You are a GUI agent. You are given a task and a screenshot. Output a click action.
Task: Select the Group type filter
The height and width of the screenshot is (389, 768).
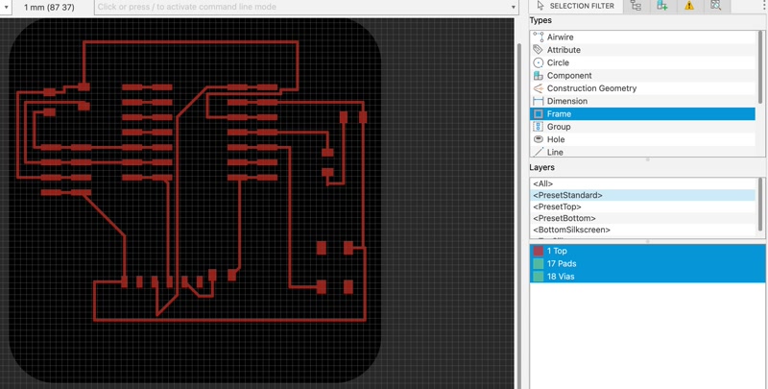(642, 127)
